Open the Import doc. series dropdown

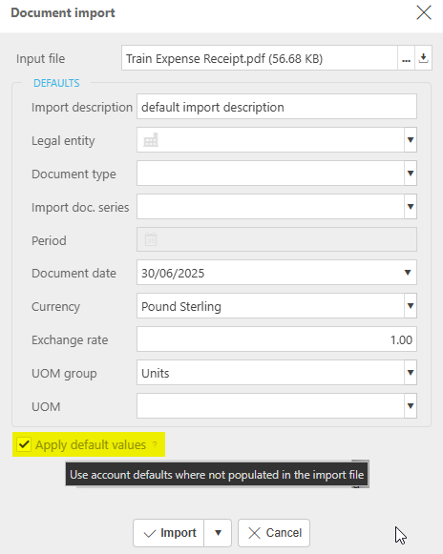[411, 206]
